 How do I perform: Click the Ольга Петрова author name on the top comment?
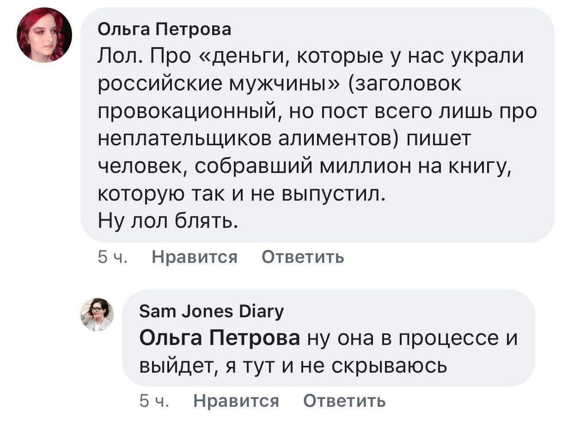click(165, 30)
